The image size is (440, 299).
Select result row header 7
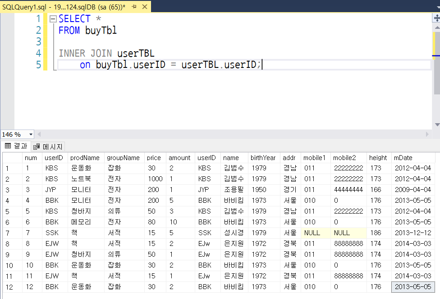point(12,233)
